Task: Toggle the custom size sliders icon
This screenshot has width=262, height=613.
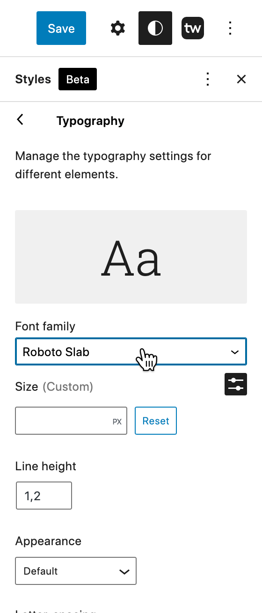Action: (236, 384)
